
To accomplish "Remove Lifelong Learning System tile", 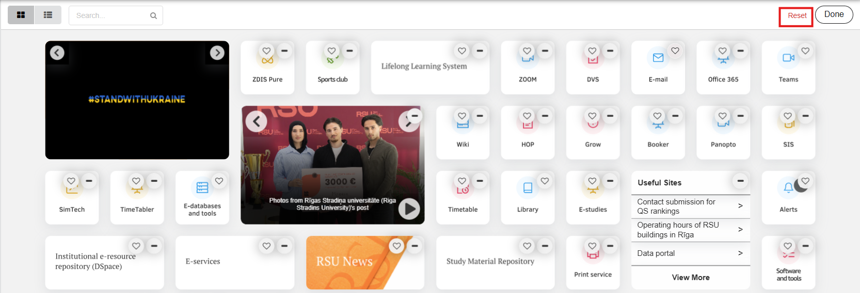I will tap(480, 50).
